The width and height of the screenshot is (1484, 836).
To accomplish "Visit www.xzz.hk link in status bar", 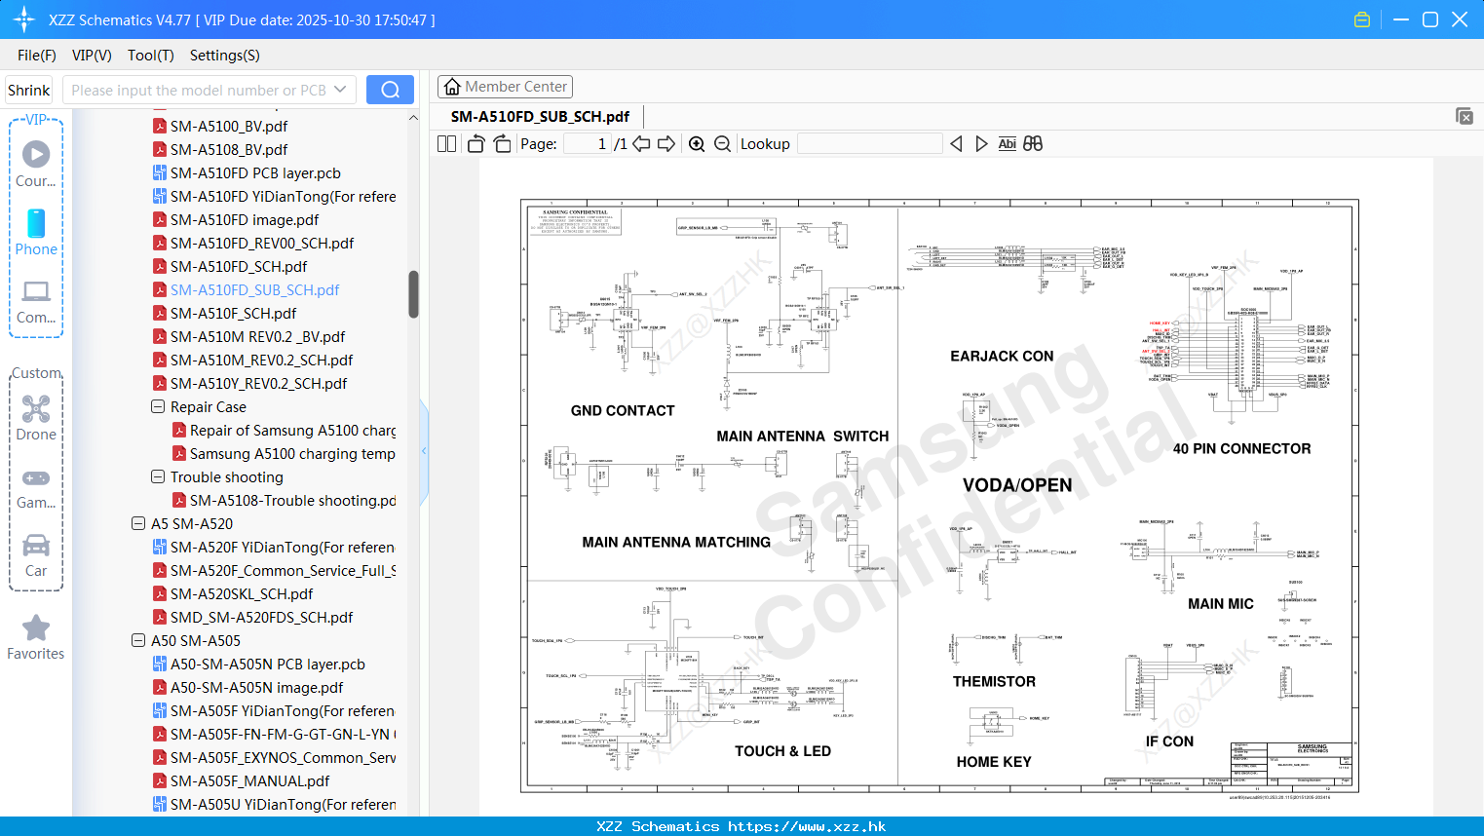I will (x=807, y=826).
